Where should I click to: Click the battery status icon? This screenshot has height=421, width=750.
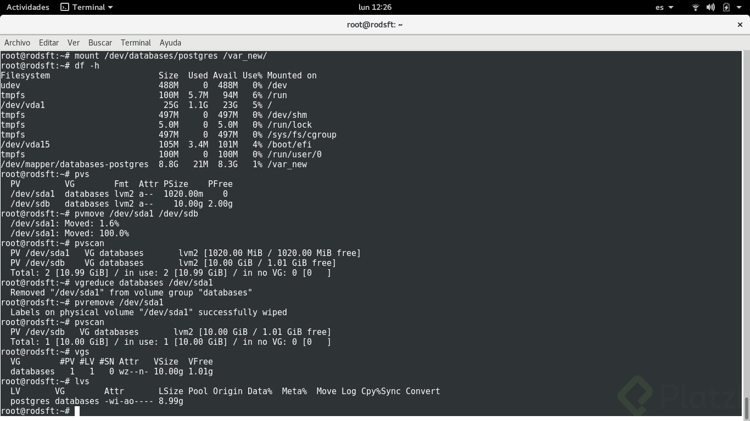click(x=726, y=7)
